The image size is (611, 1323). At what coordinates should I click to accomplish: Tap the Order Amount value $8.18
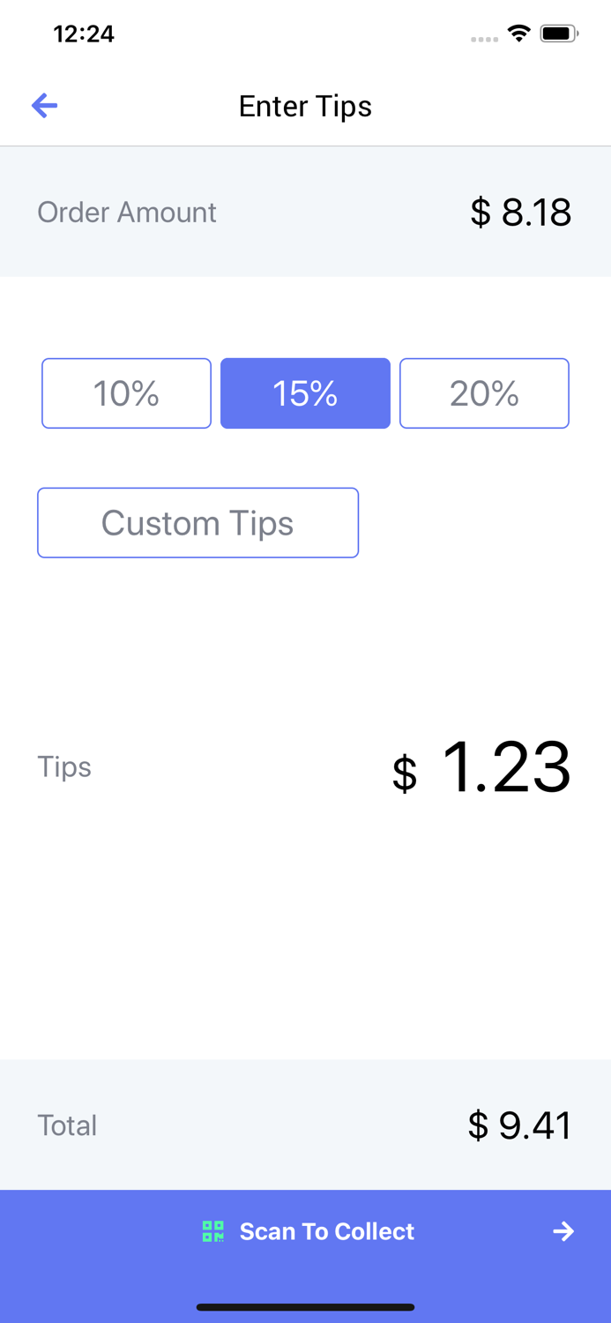point(520,212)
